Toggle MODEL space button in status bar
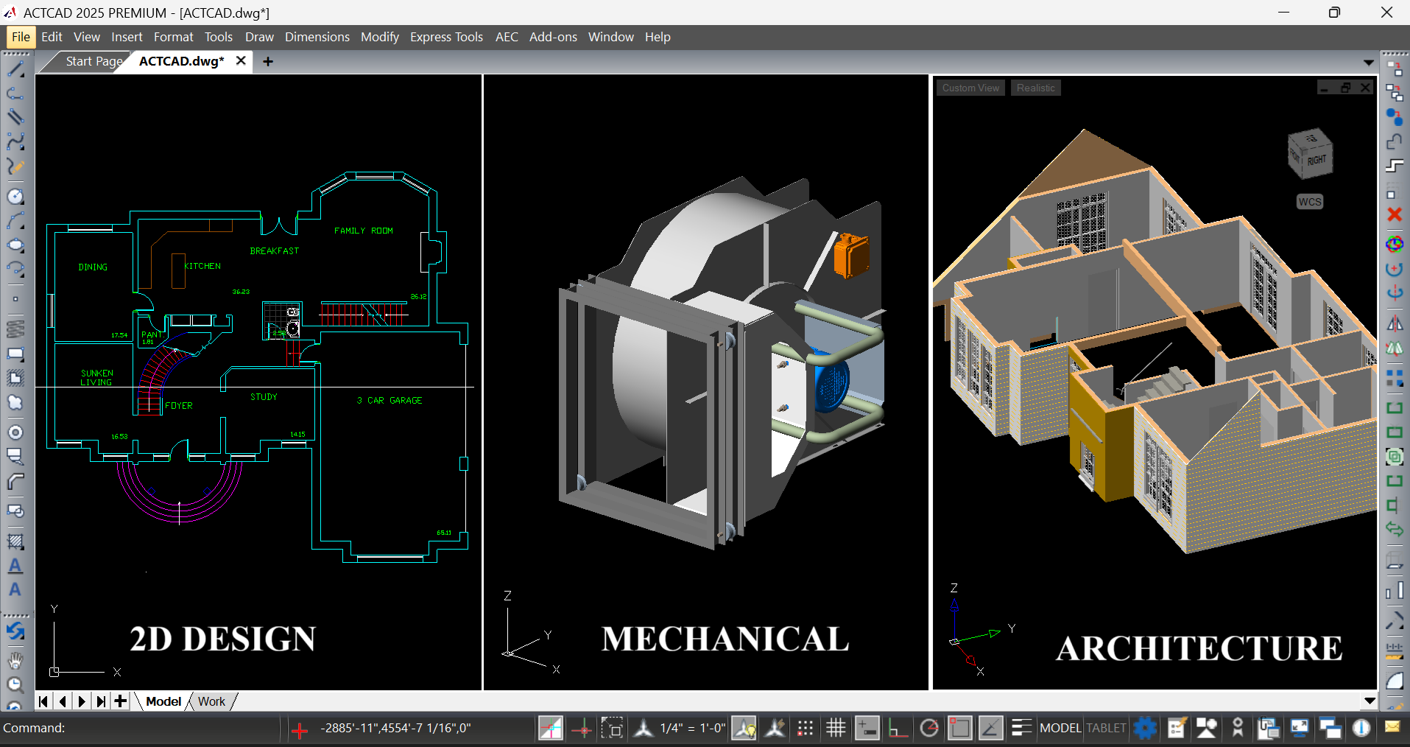Image resolution: width=1410 pixels, height=747 pixels. point(1060,728)
